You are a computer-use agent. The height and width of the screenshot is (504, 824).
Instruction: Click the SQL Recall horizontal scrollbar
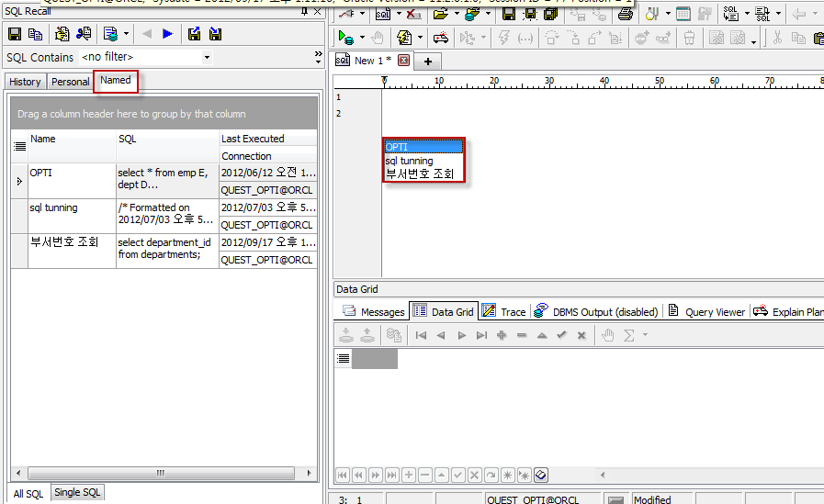(161, 473)
